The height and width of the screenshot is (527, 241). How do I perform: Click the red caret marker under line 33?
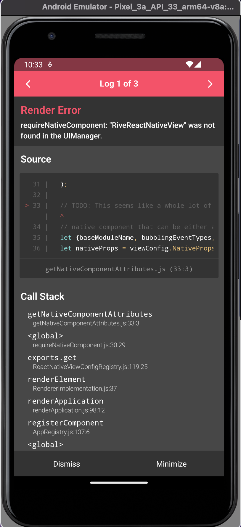pos(62,216)
